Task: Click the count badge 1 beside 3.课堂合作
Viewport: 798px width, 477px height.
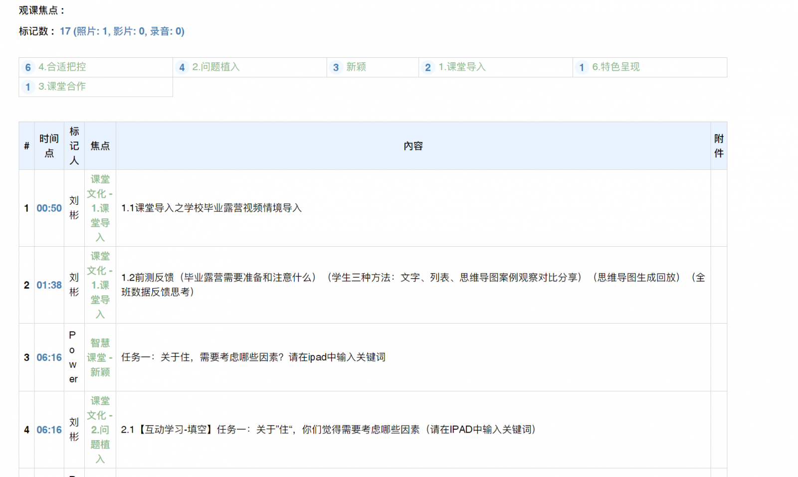Action: click(28, 87)
